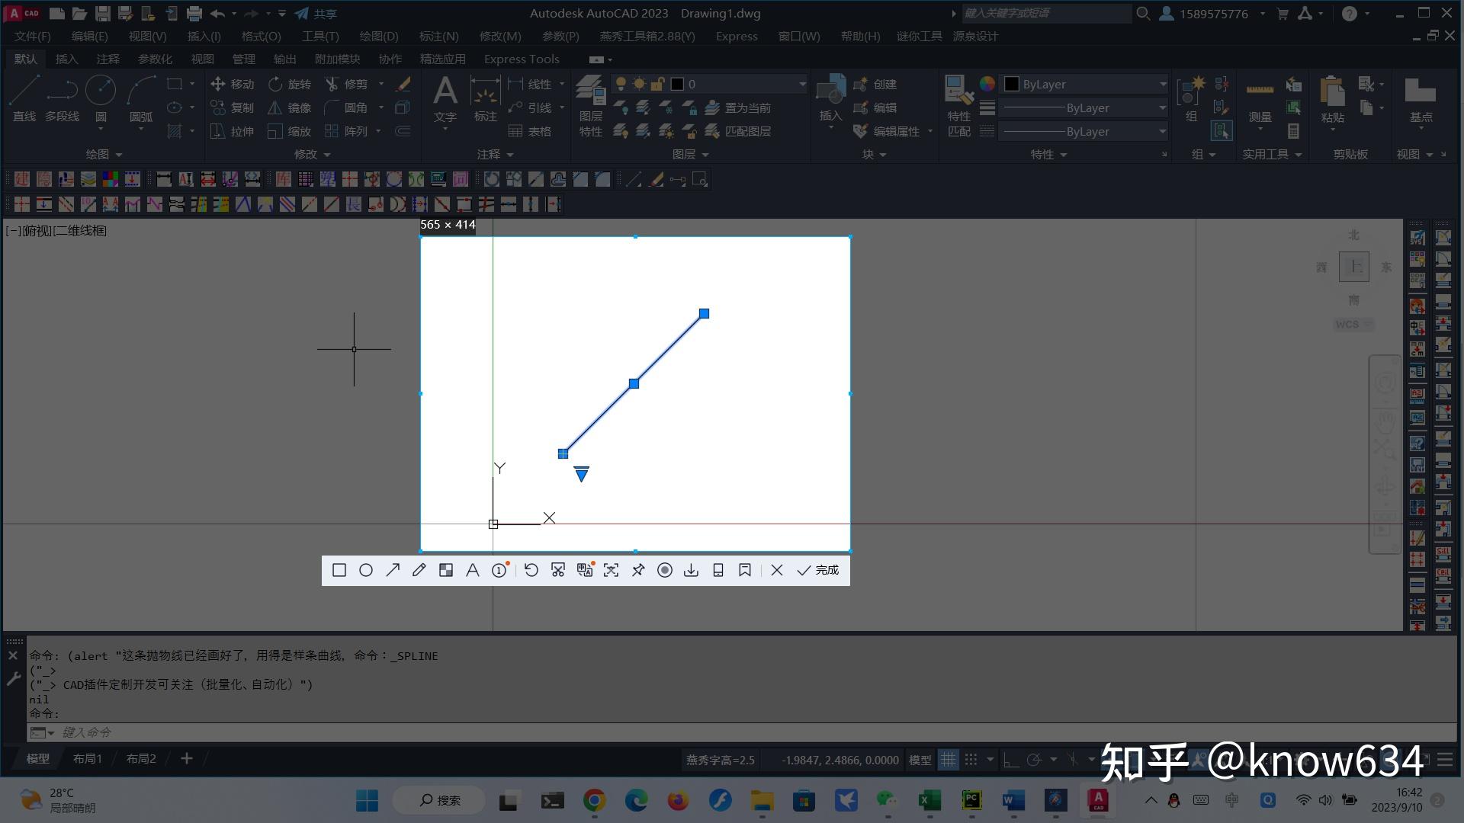Screen dimensions: 1464x823
Task: Switch to the 布局1 layout tab
Action: [x=87, y=758]
